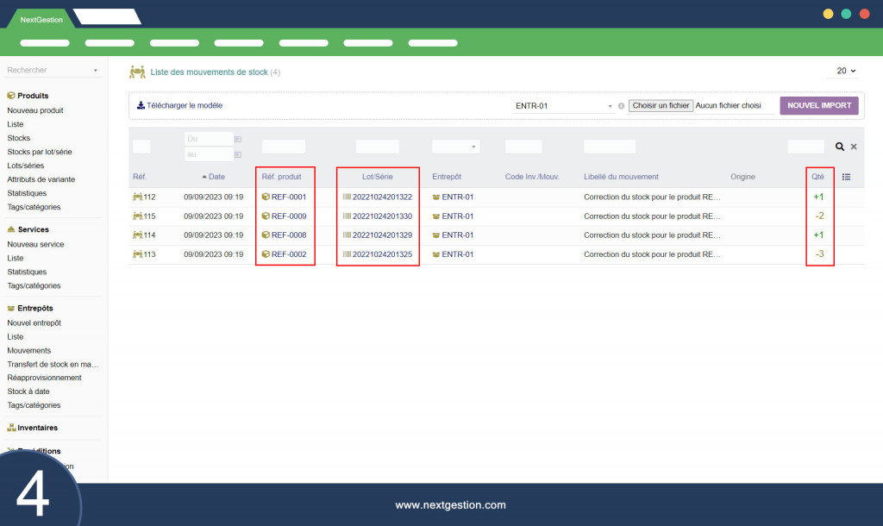This screenshot has height=526, width=883.
Task: Open the calendar picker for the au date
Action: [238, 154]
